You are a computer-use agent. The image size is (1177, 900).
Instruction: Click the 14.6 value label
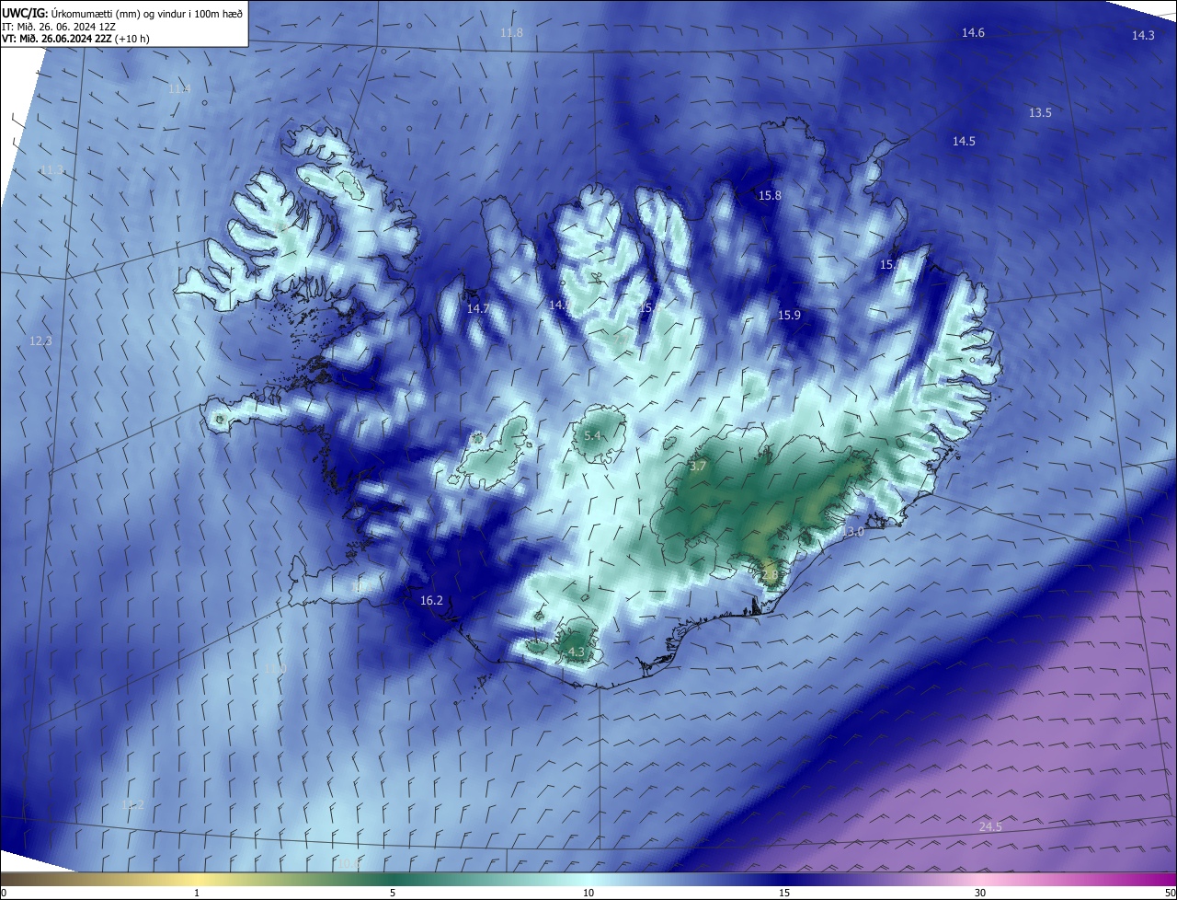click(973, 33)
